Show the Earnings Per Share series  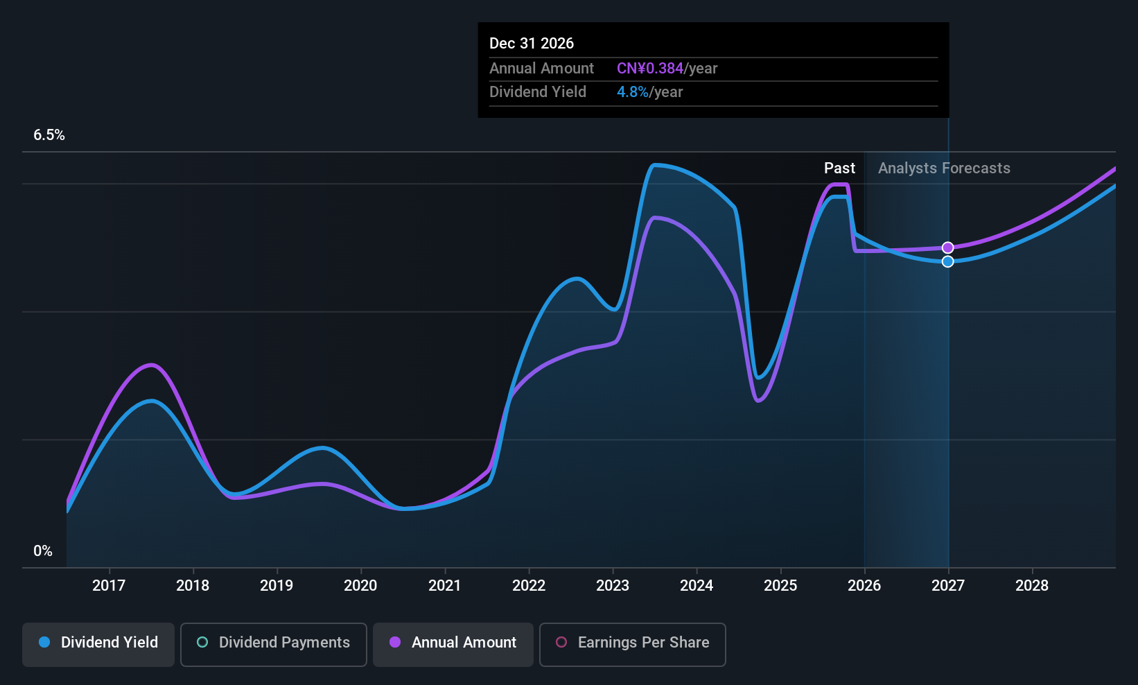coord(632,644)
